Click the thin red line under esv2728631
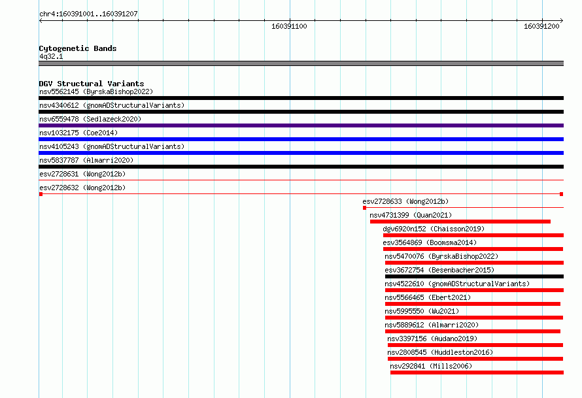 click(301, 180)
